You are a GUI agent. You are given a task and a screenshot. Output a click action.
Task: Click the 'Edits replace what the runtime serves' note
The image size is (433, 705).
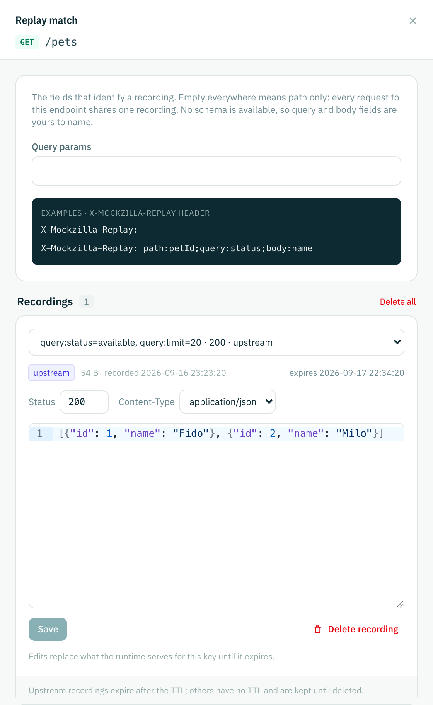tap(152, 657)
